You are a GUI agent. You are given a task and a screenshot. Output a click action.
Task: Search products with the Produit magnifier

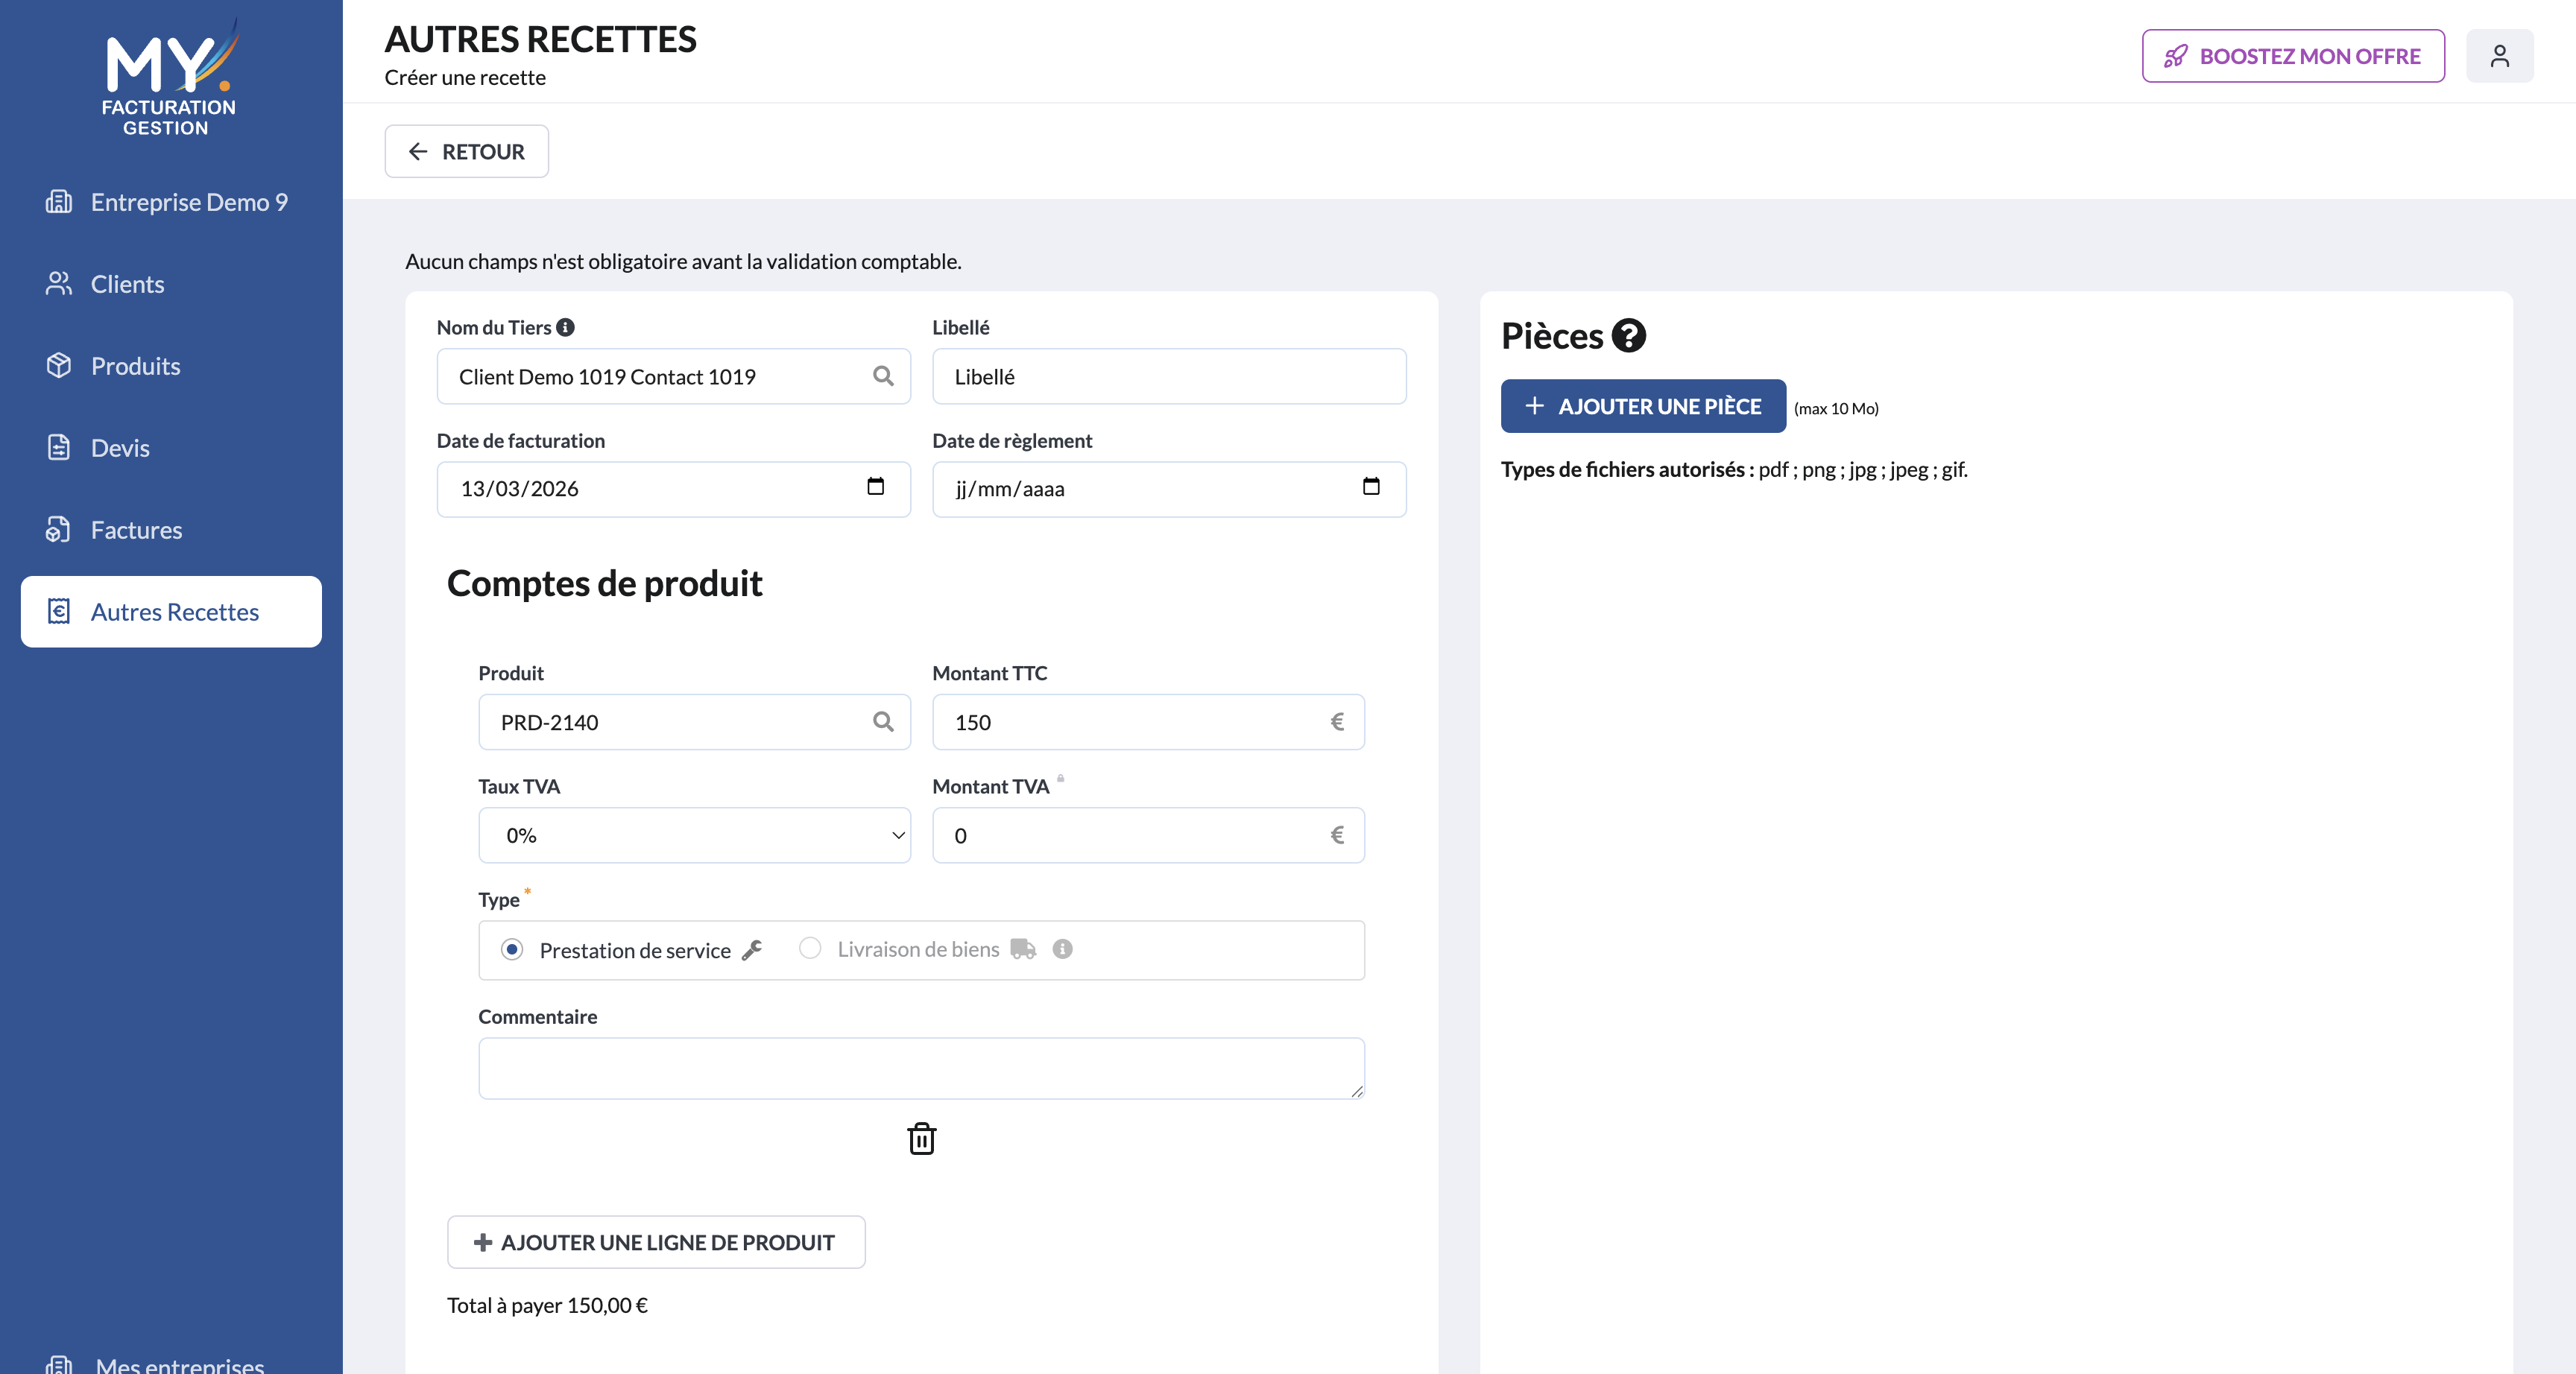coord(883,722)
